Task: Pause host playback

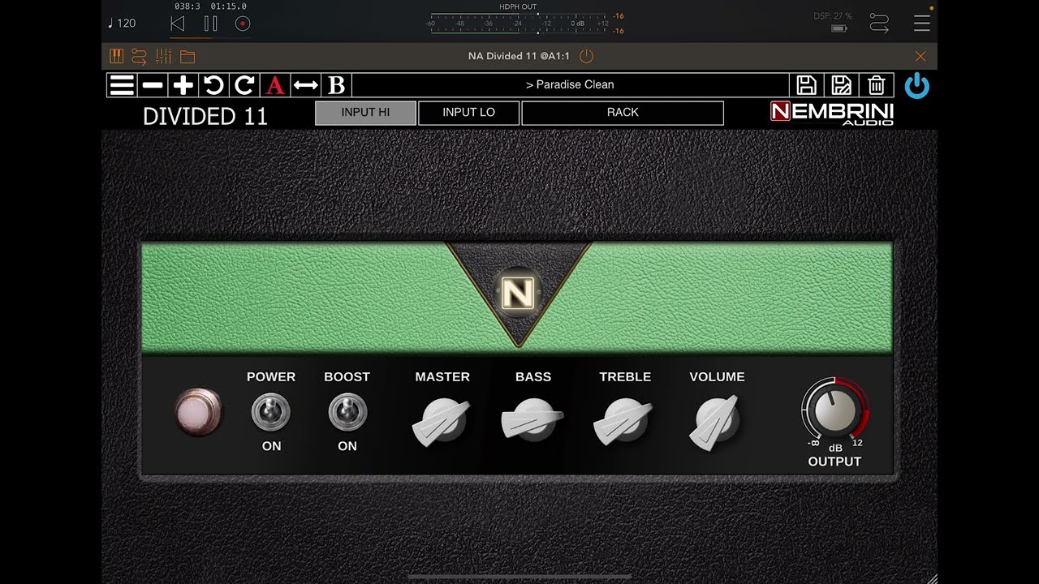Action: pos(210,24)
